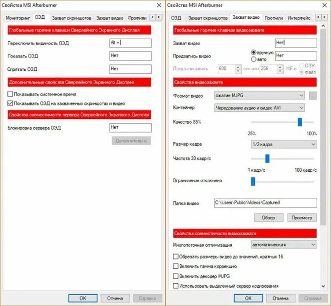Select вручную radio button

(253, 52)
